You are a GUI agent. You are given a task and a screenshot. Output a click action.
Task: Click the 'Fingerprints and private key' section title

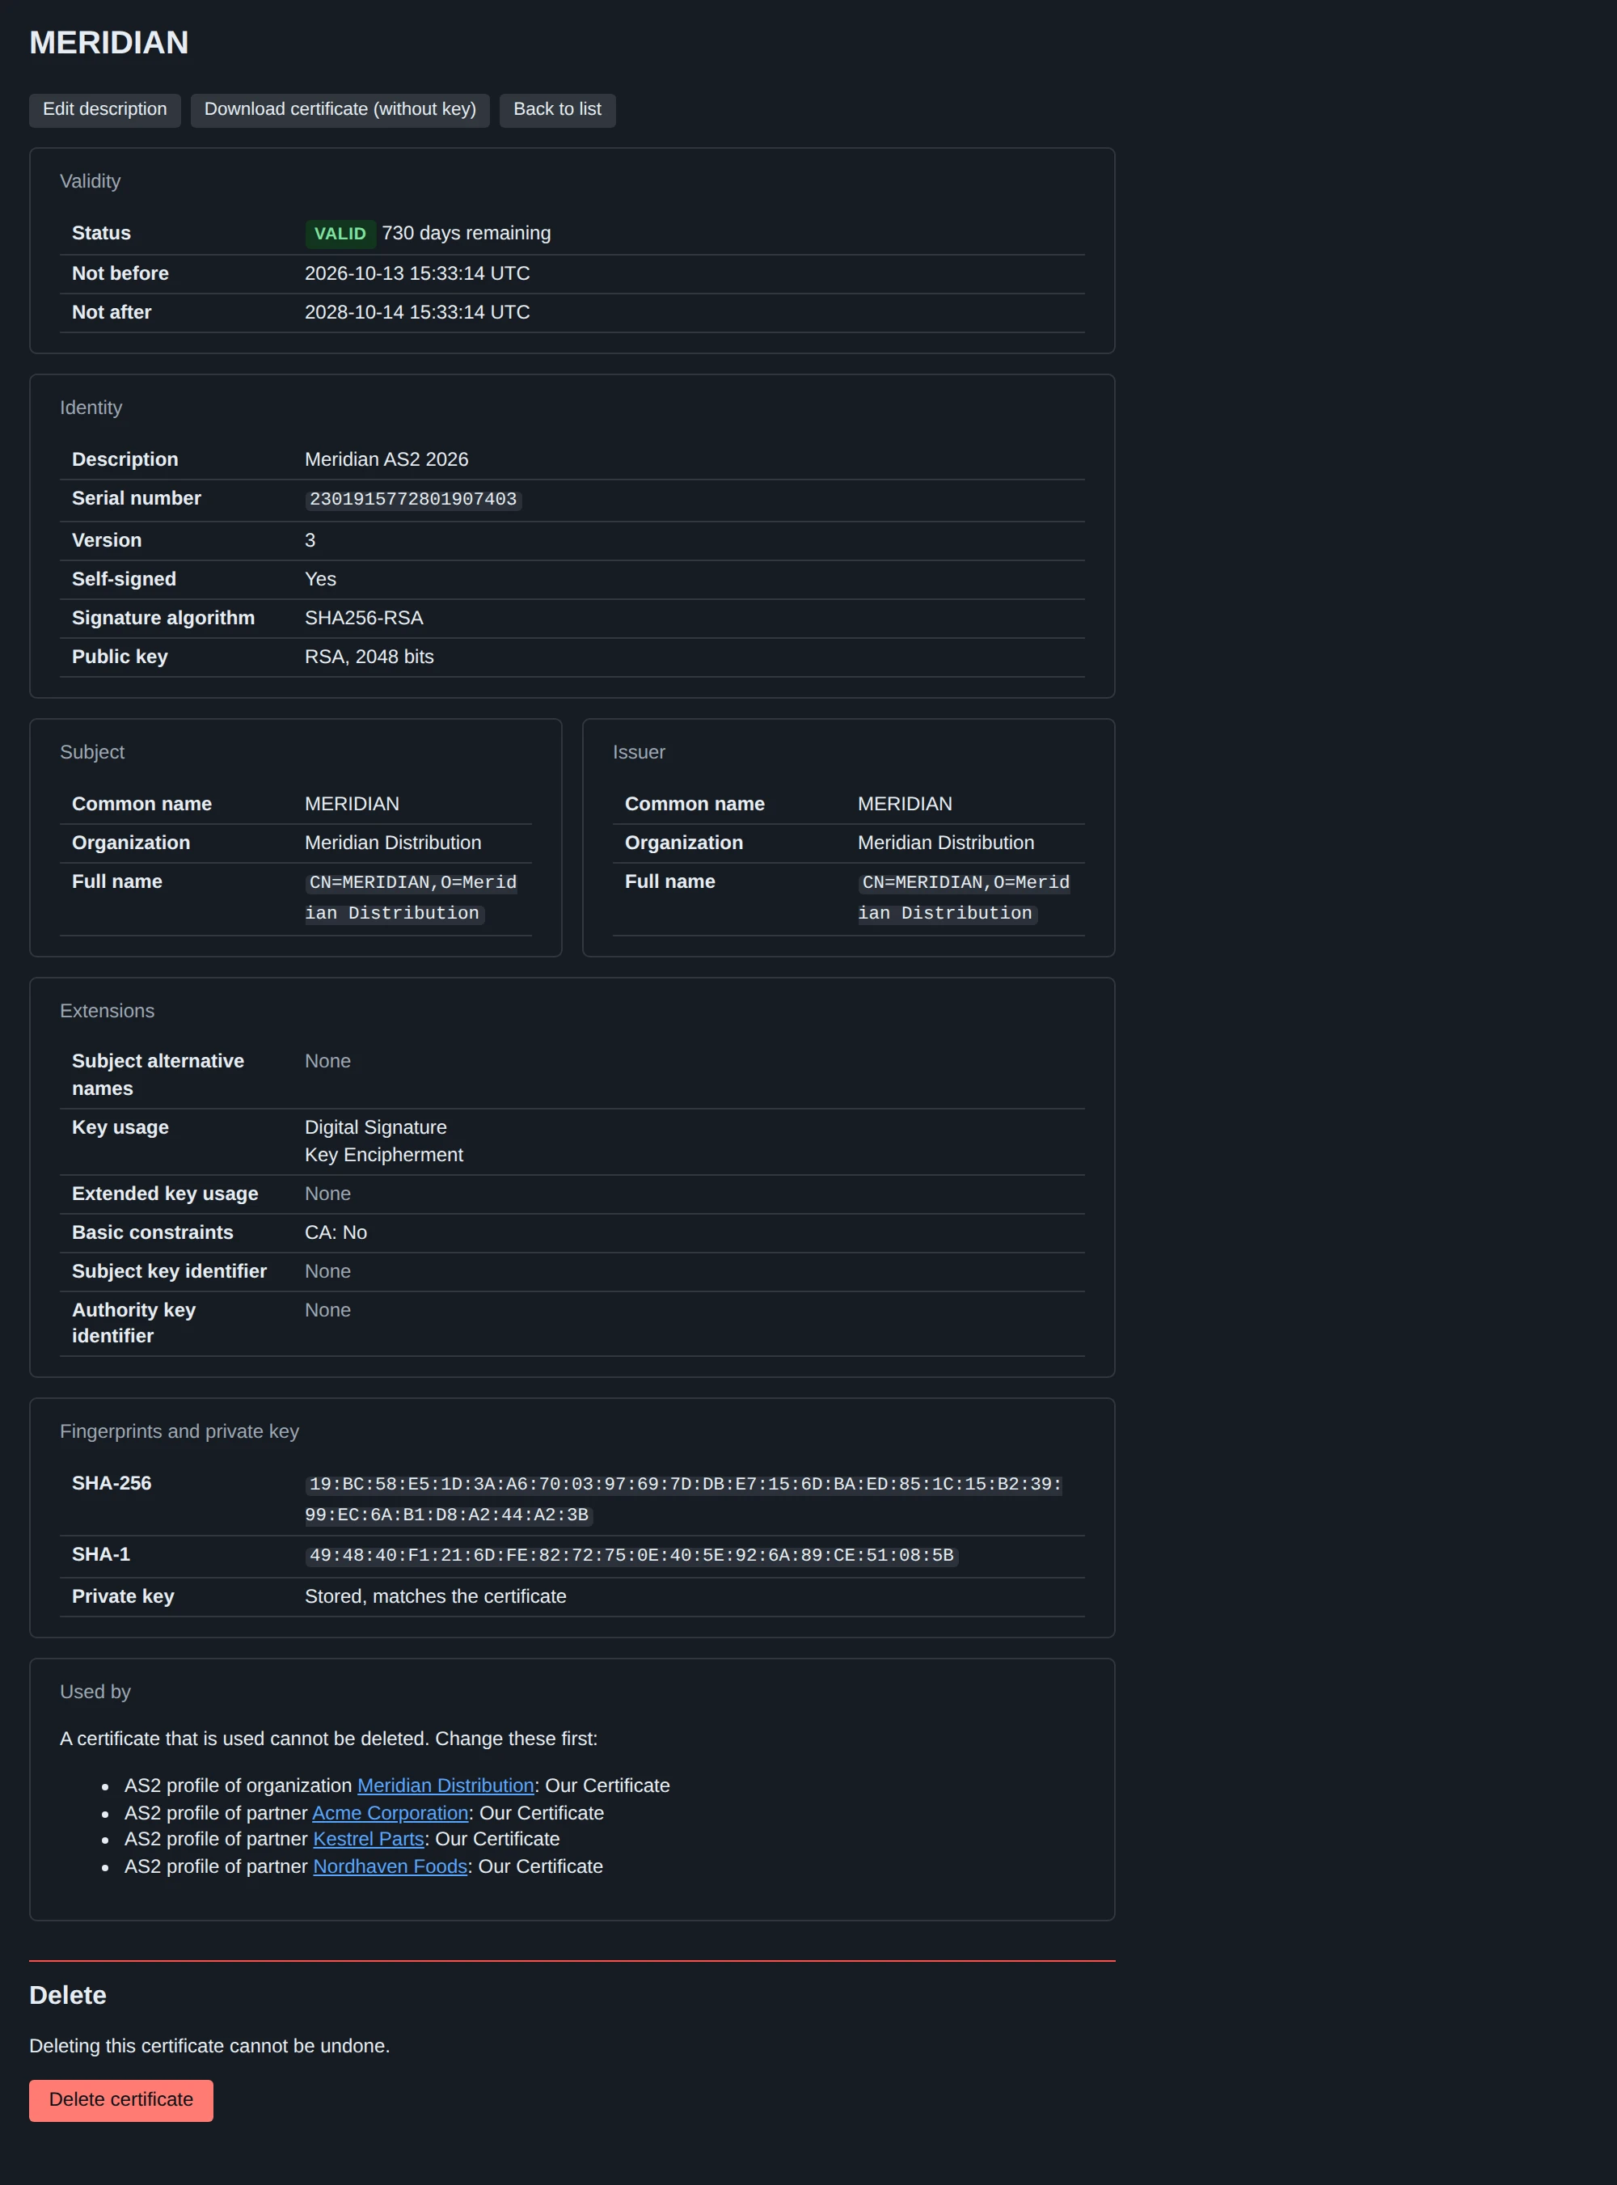(x=179, y=1431)
